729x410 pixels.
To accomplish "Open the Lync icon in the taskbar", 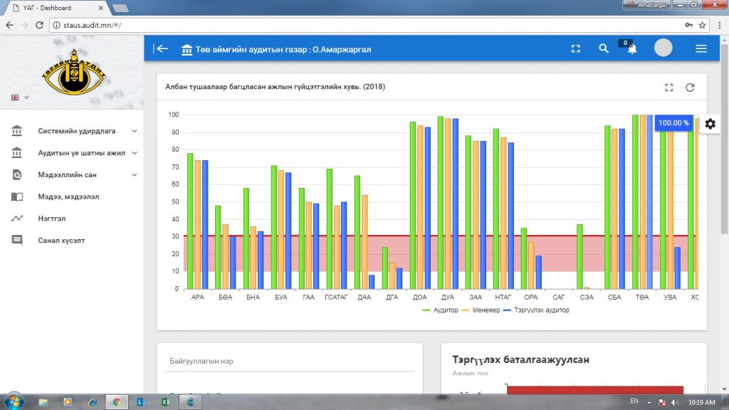I will 141,402.
